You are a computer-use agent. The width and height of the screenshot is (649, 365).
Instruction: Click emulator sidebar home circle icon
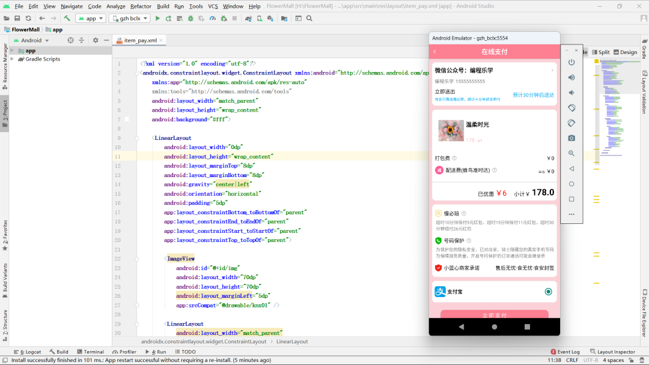pos(571,184)
